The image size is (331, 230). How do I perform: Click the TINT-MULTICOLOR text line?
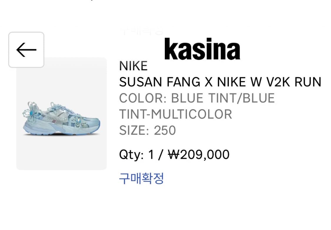[x=176, y=114]
